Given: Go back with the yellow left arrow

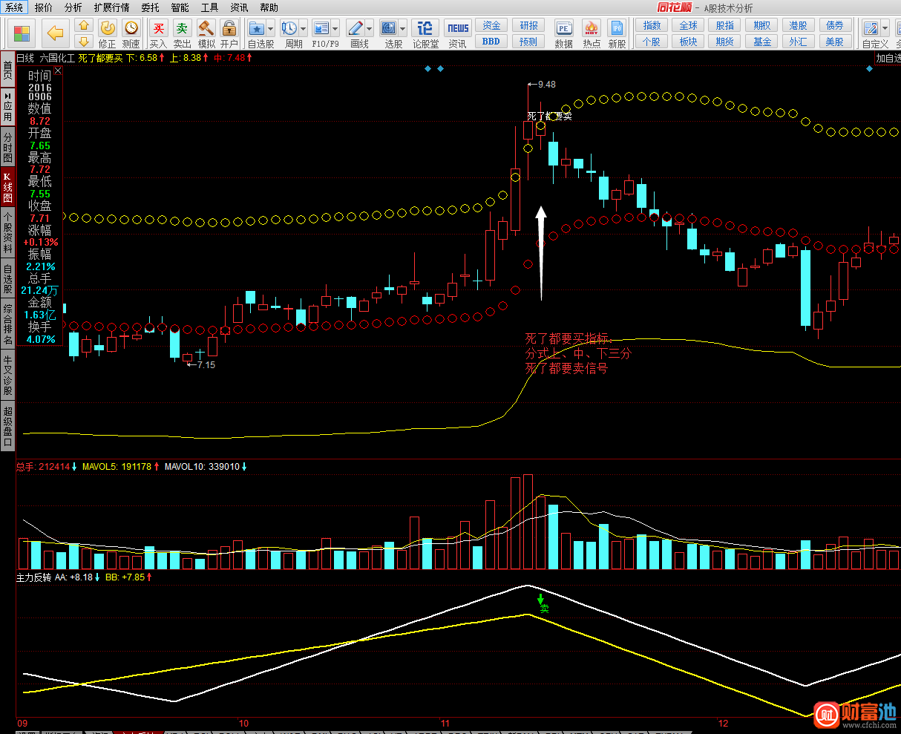Looking at the screenshot, I should point(55,33).
